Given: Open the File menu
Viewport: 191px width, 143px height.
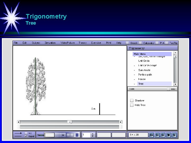Looking at the screenshot, I should click(x=16, y=43).
